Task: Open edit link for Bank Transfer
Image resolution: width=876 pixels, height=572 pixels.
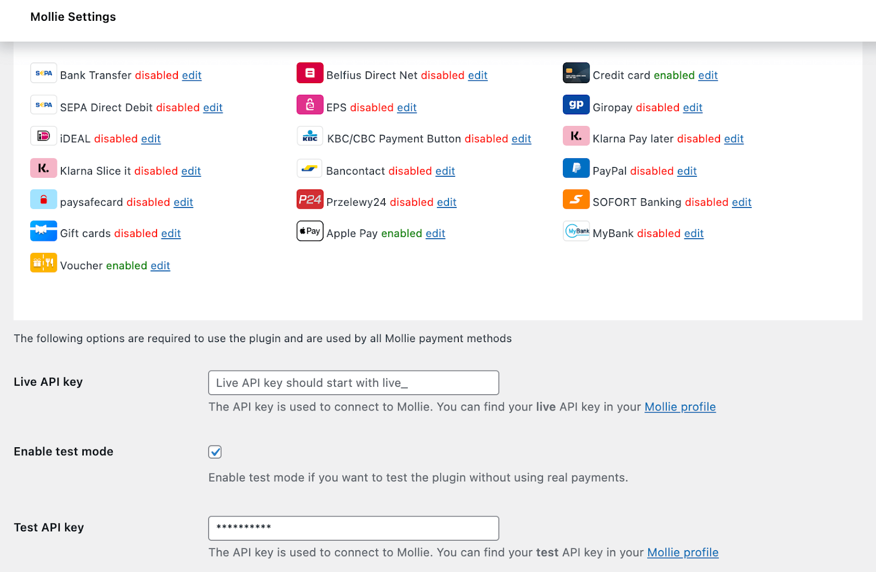Action: [x=192, y=76]
